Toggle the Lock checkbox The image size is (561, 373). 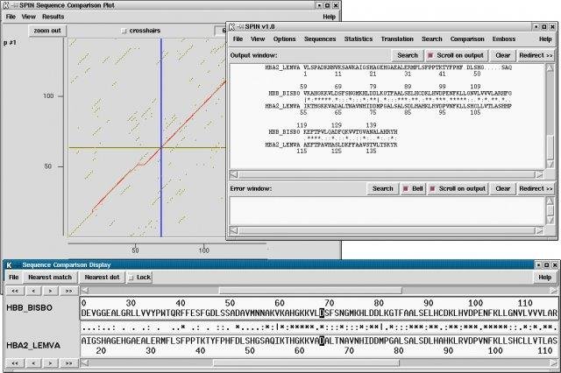click(x=129, y=277)
